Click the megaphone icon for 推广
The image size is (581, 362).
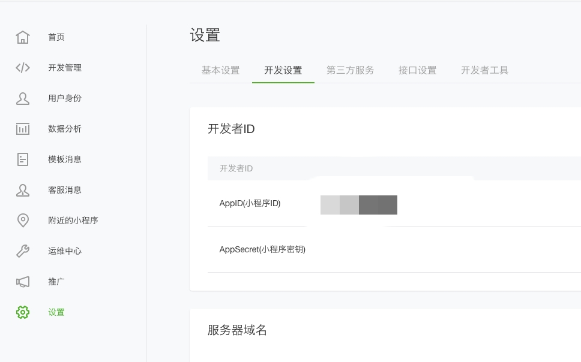(23, 282)
